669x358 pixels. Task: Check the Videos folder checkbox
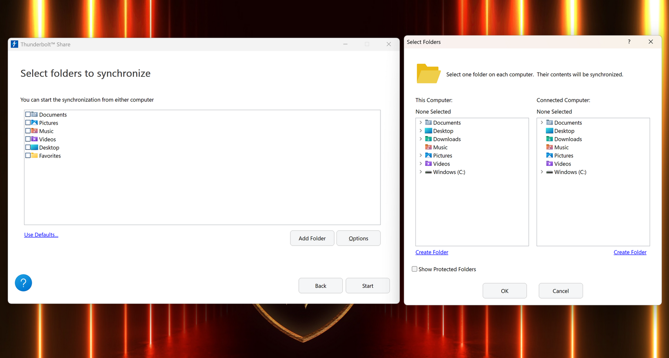coord(28,139)
